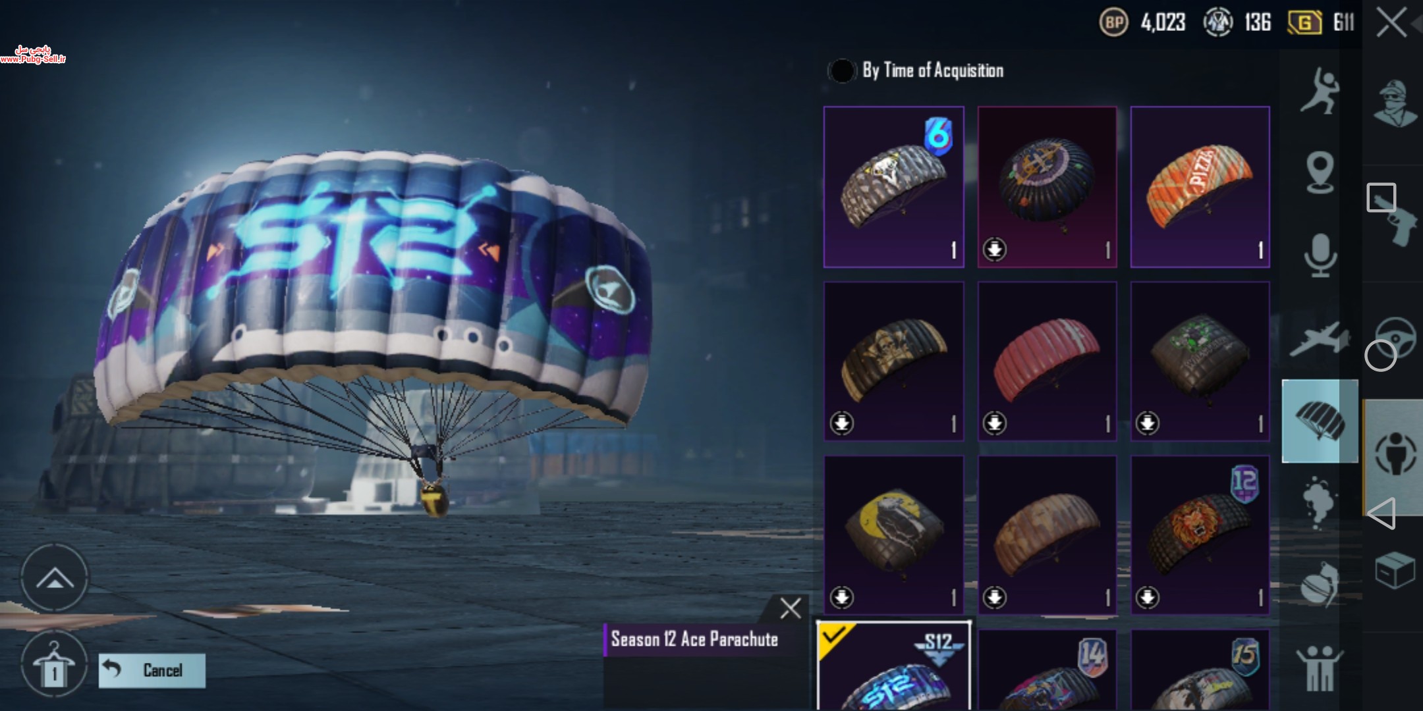Select the checked Season 12 parachute

coord(894,666)
